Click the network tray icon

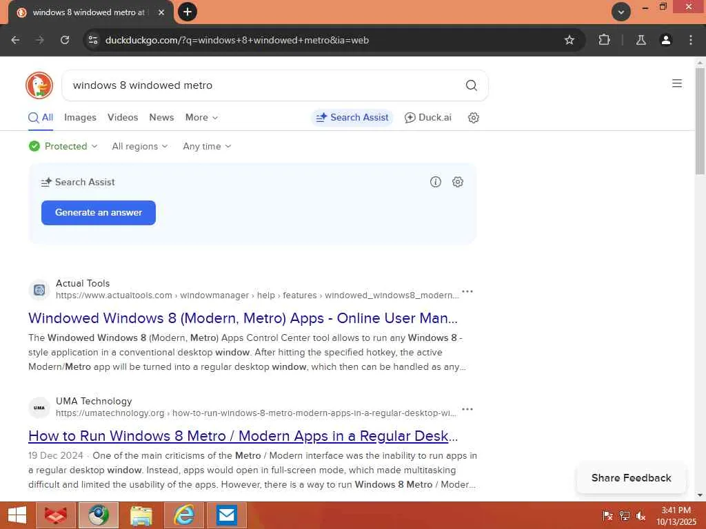(624, 516)
